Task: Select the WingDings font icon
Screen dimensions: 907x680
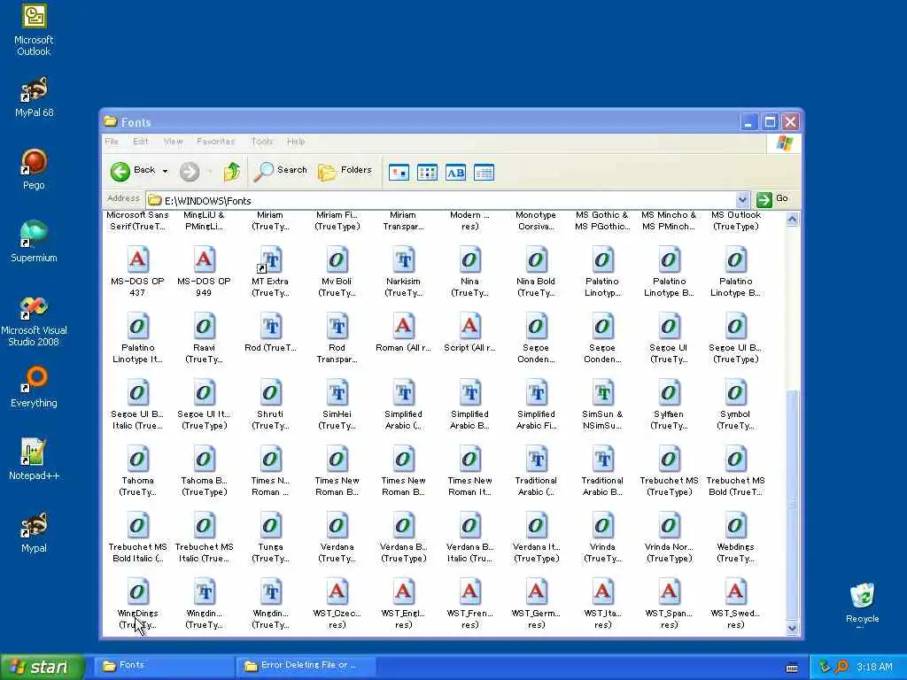Action: coord(137,592)
